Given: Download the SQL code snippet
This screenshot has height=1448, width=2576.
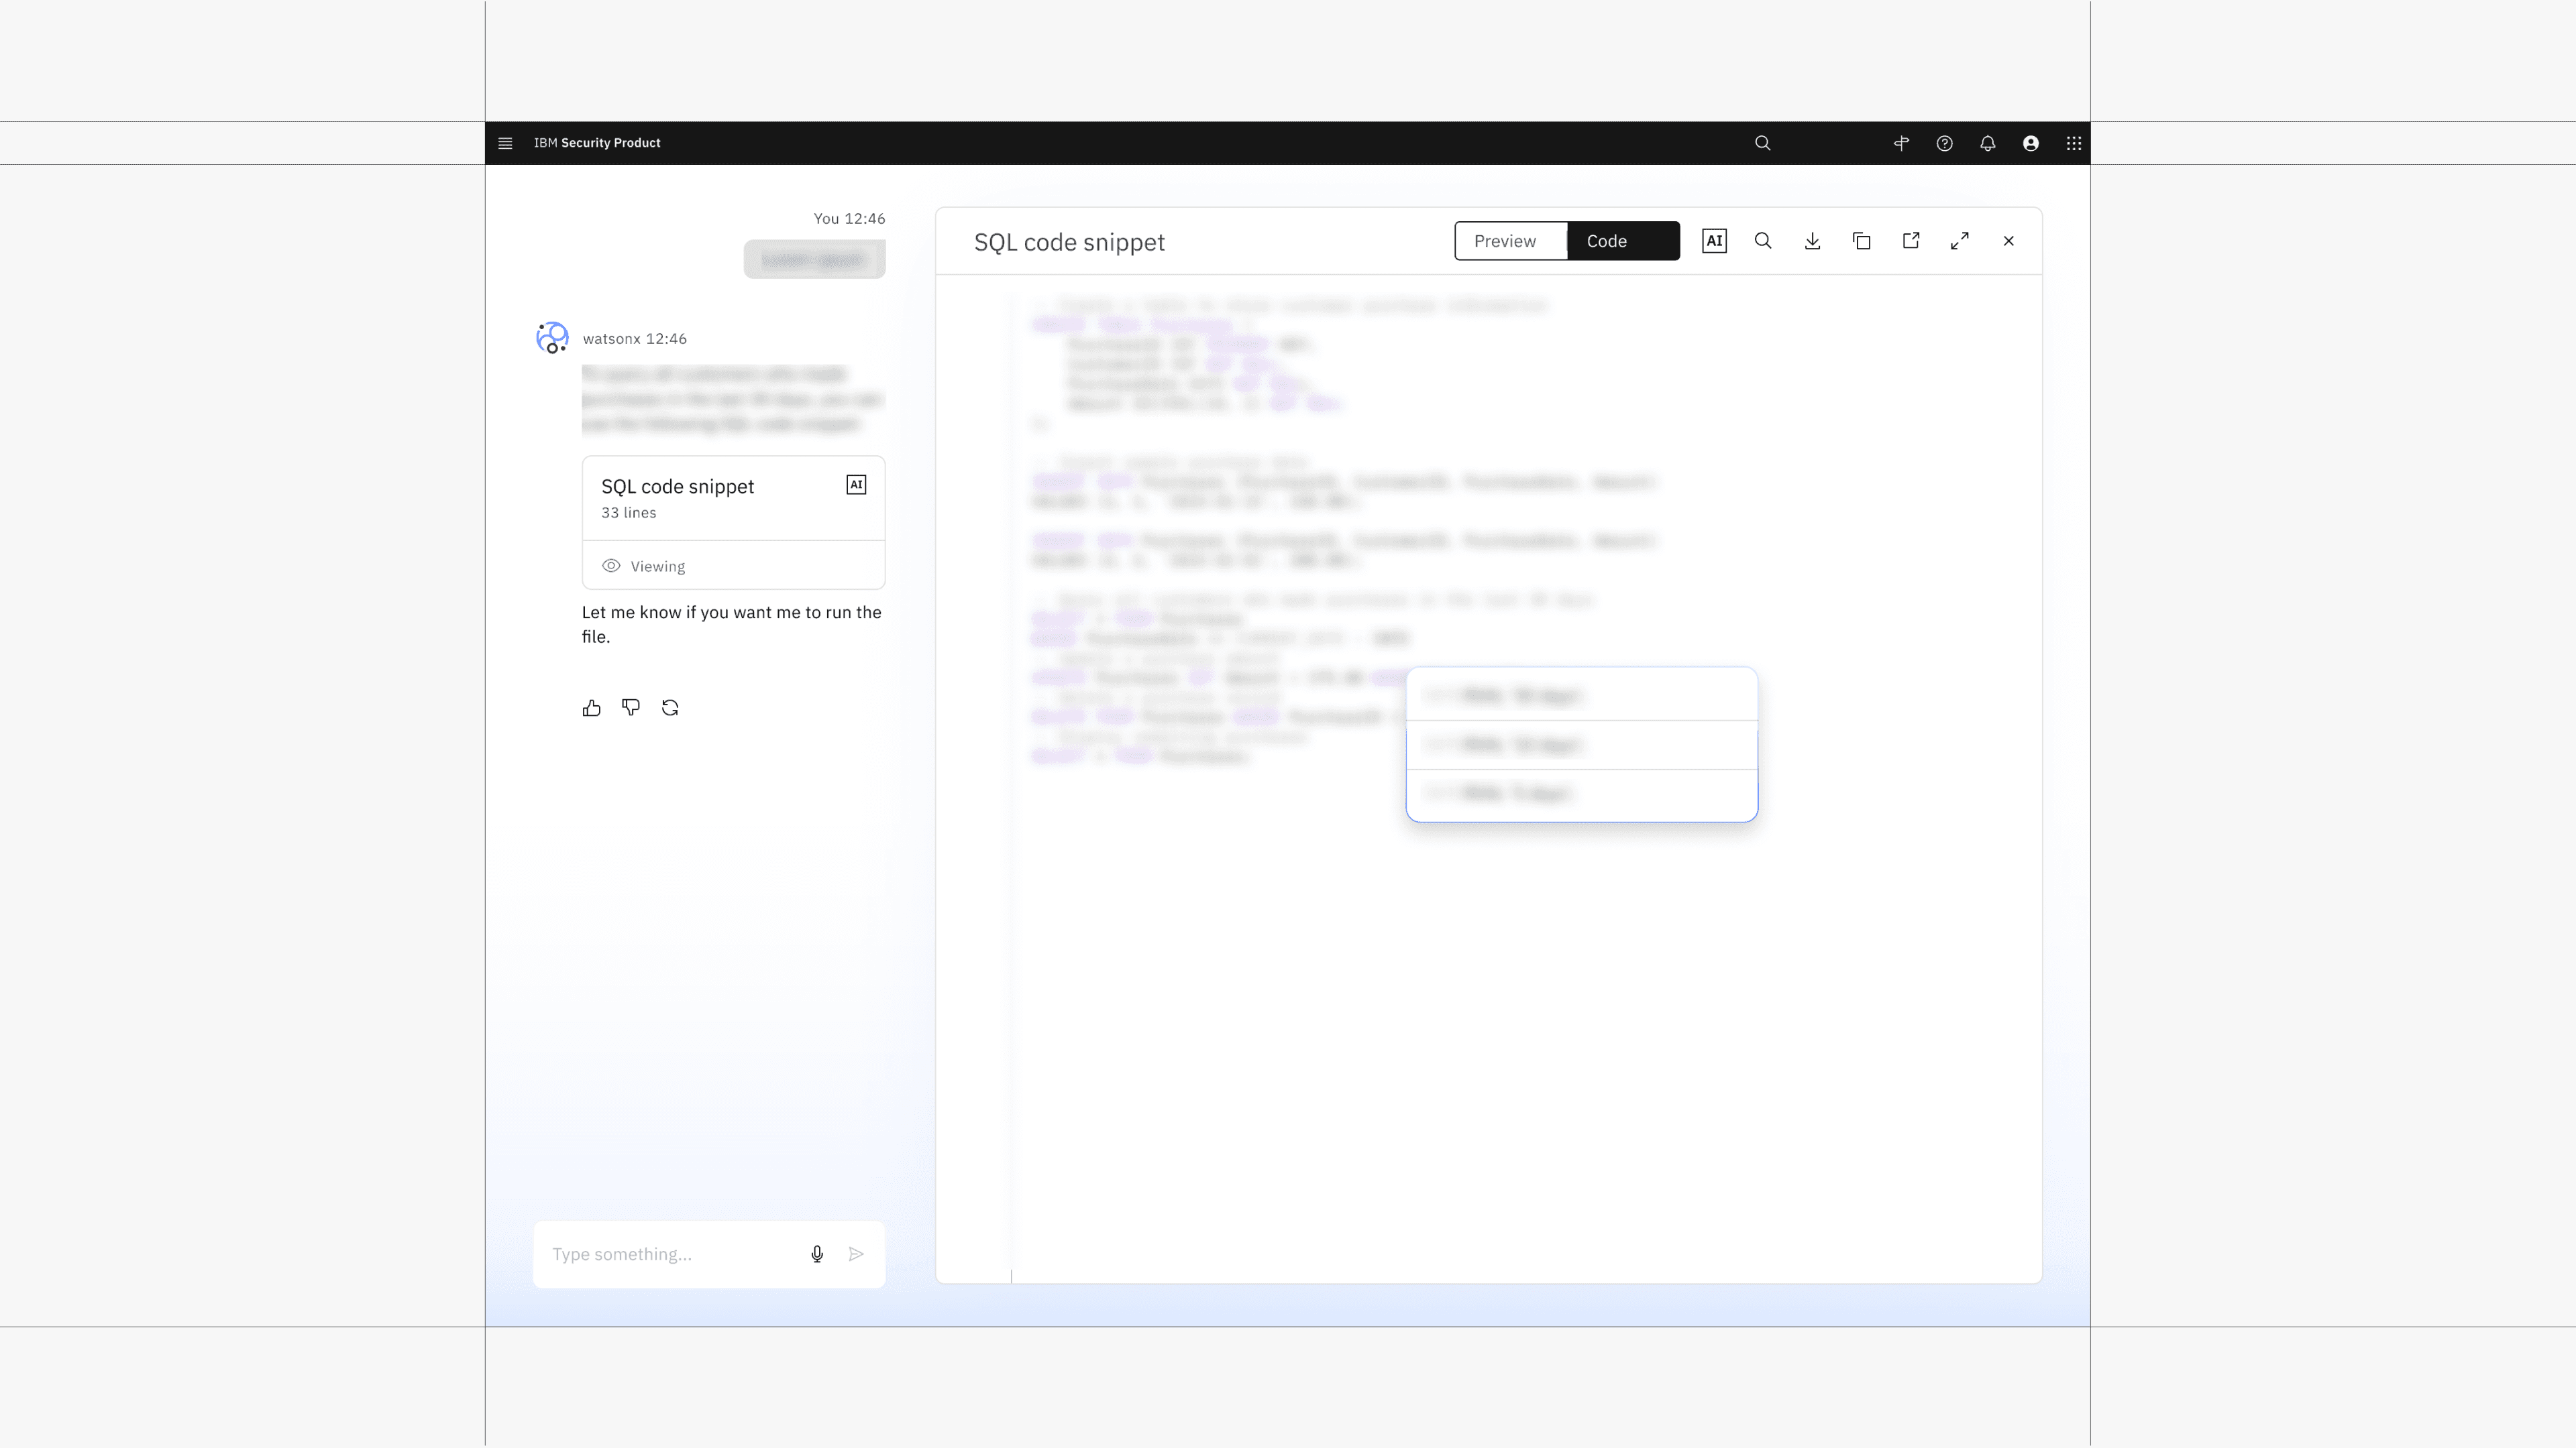Looking at the screenshot, I should pos(1812,241).
